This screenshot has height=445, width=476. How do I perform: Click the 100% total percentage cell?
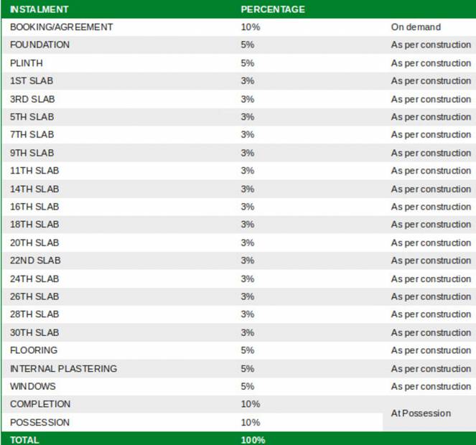pyautogui.click(x=253, y=439)
